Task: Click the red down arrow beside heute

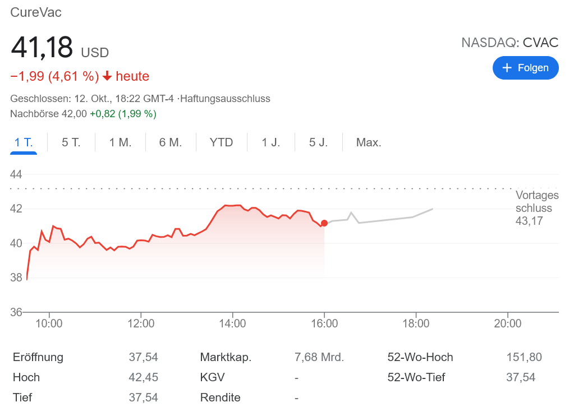Action: (x=107, y=76)
